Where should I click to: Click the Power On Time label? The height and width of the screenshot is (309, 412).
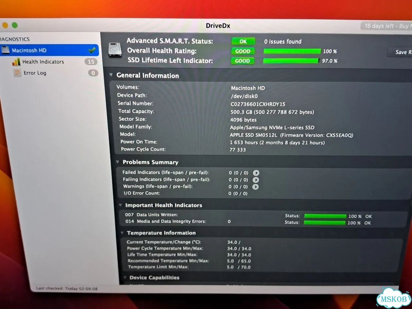(139, 142)
